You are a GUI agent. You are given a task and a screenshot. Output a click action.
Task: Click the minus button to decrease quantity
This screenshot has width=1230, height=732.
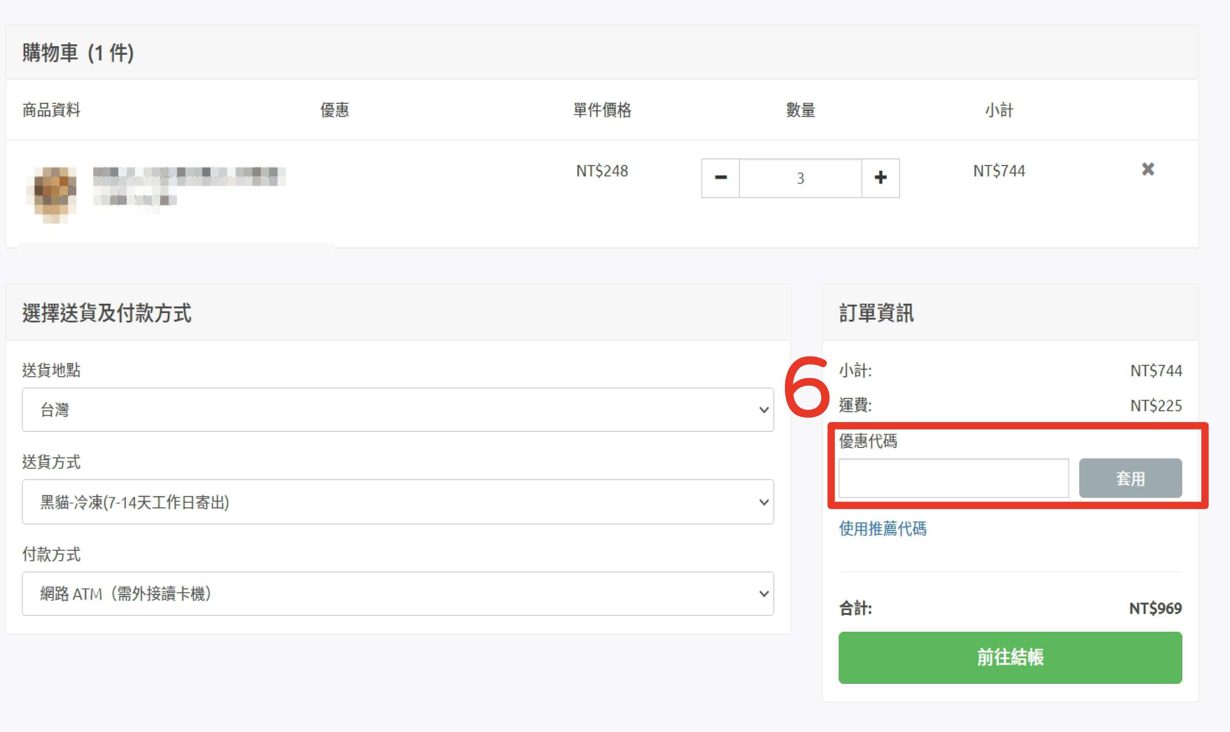pos(720,178)
